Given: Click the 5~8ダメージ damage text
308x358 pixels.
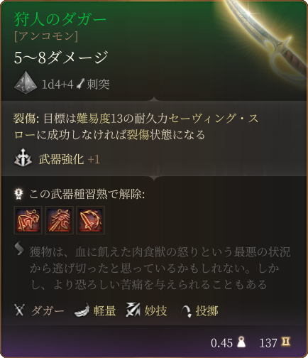Looking at the screenshot, I should pyautogui.click(x=61, y=58).
